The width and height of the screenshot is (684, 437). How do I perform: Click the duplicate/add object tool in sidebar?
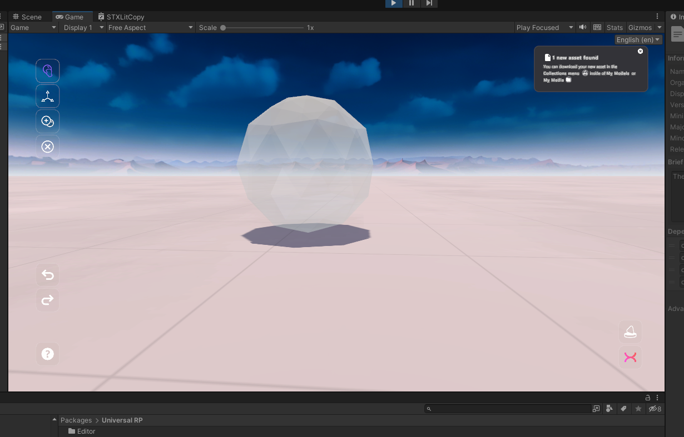47,121
